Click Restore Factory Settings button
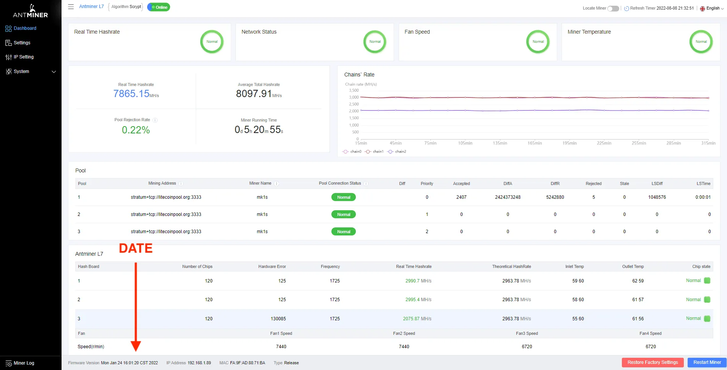Viewport: 727px width, 370px height. click(652, 362)
